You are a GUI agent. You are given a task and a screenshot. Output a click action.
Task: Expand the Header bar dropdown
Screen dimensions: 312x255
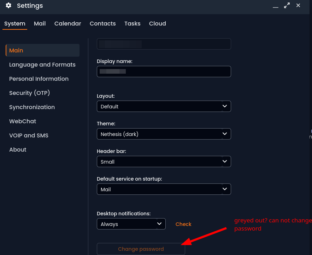pyautogui.click(x=164, y=161)
